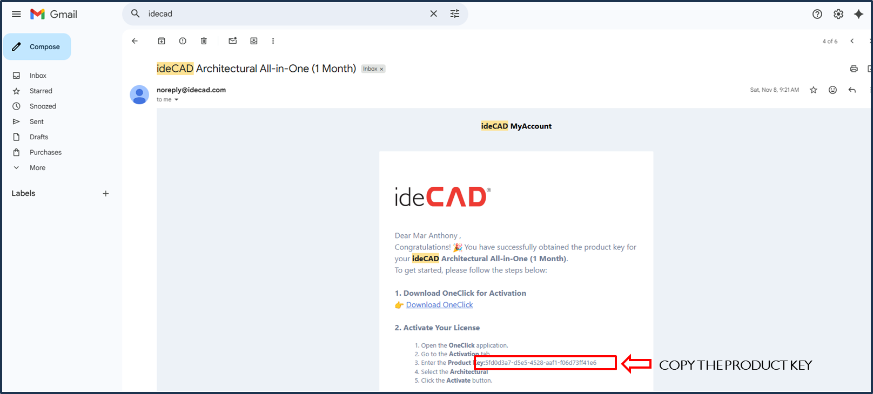
Task: Show details arrow next to 'to me'
Action: point(176,100)
